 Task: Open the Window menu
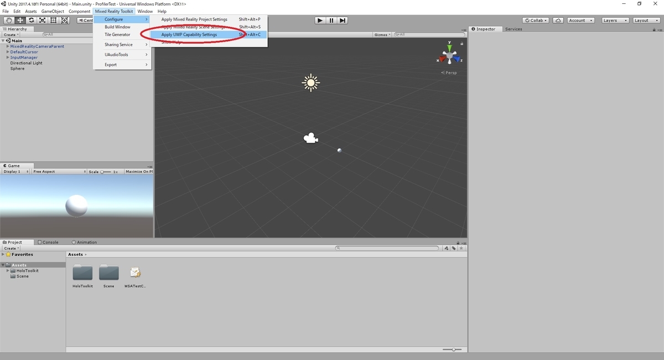click(x=145, y=11)
